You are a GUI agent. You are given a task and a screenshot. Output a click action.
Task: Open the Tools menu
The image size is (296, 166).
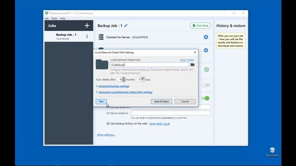pos(54,18)
